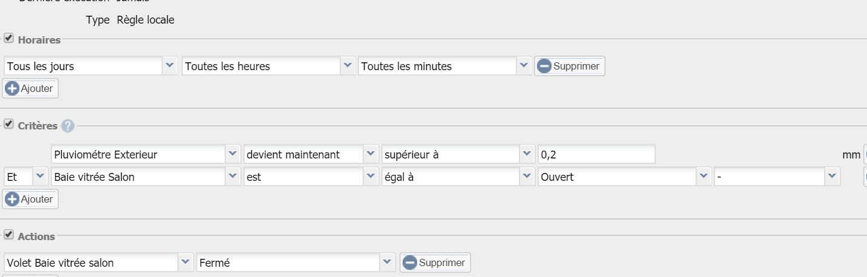Open the Ouvert value dropdown

(x=625, y=177)
